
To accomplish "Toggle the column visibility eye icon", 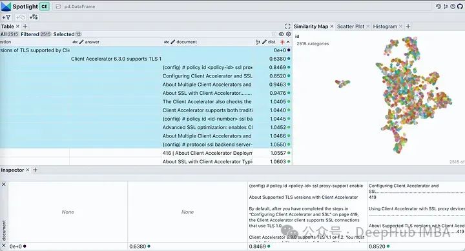I will click(281, 34).
